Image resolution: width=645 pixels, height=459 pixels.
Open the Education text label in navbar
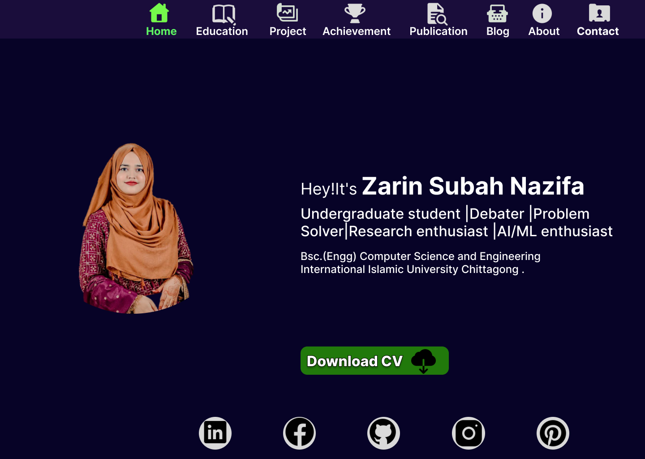pyautogui.click(x=222, y=31)
